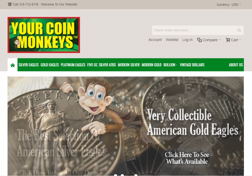The height and width of the screenshot is (176, 252).
Task: Click the search magnifier icon
Action: (x=239, y=30)
